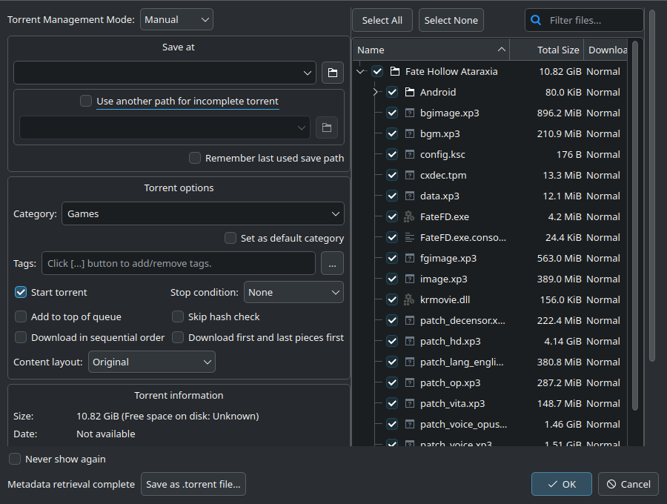Uncheck the Start torrent checkbox
The image size is (667, 504).
[x=21, y=292]
